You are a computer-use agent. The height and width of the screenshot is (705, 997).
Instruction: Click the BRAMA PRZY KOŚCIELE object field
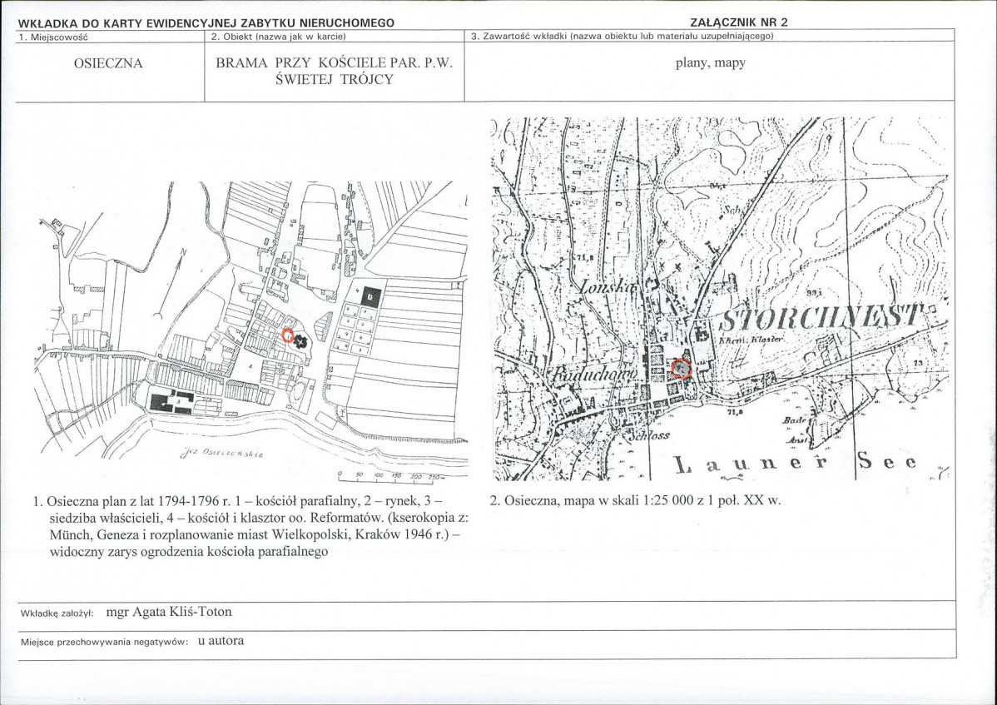click(335, 71)
